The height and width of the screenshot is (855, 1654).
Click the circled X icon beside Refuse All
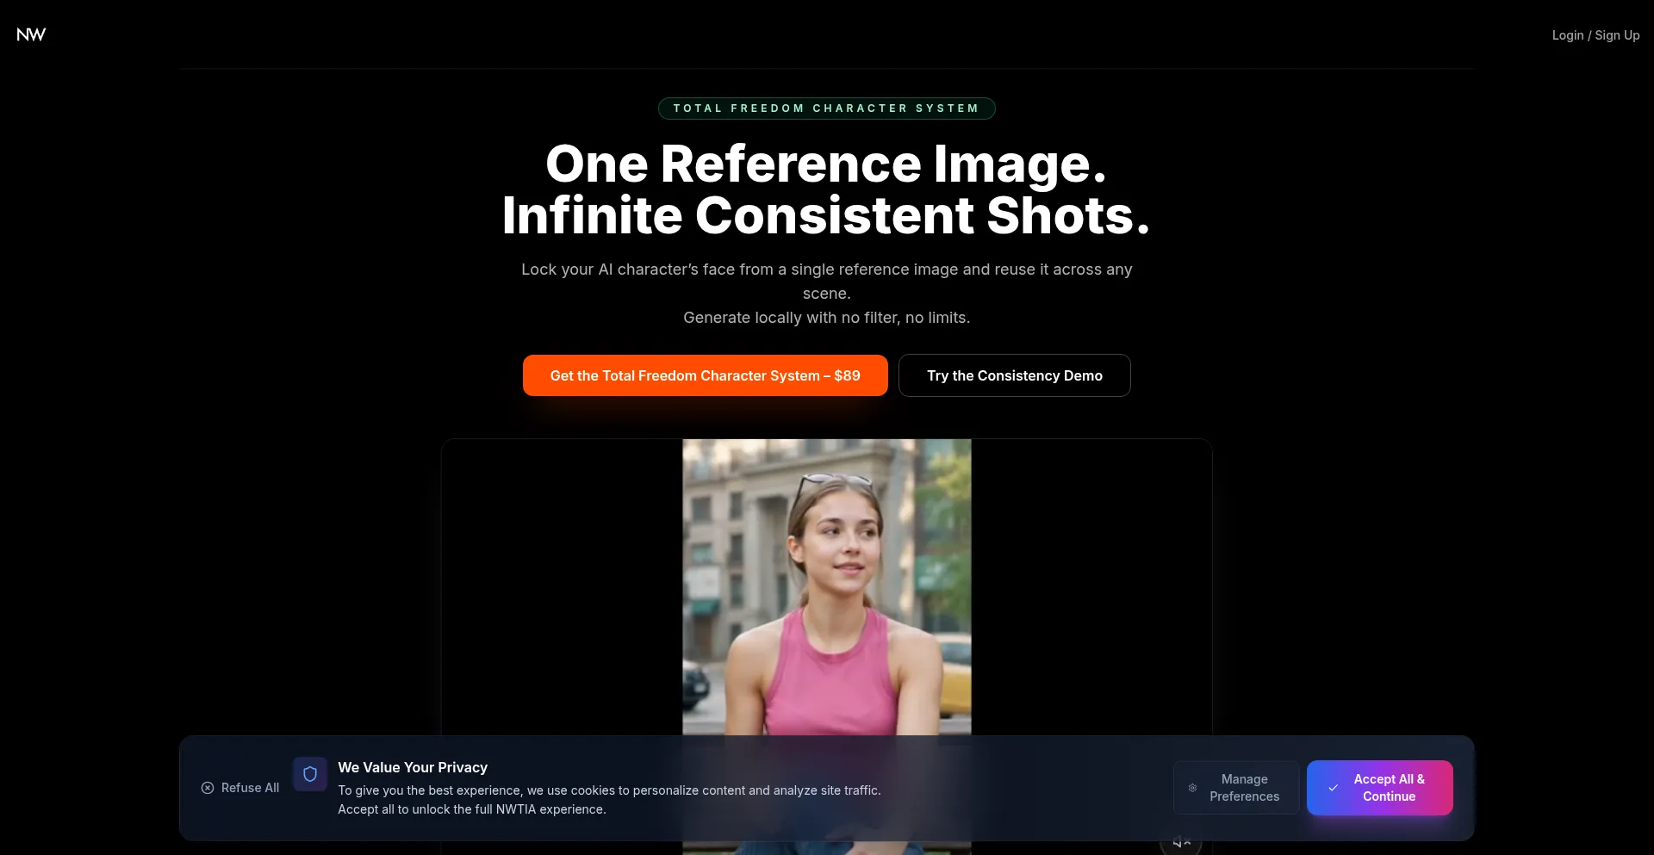(208, 788)
